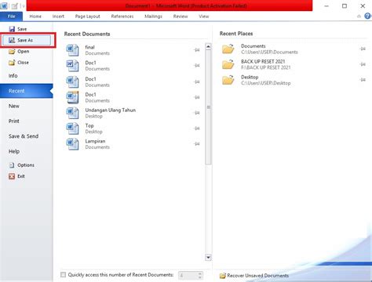Click the Save icon in backstage menu
Screen dimensions: 372x282
pyautogui.click(x=12, y=29)
